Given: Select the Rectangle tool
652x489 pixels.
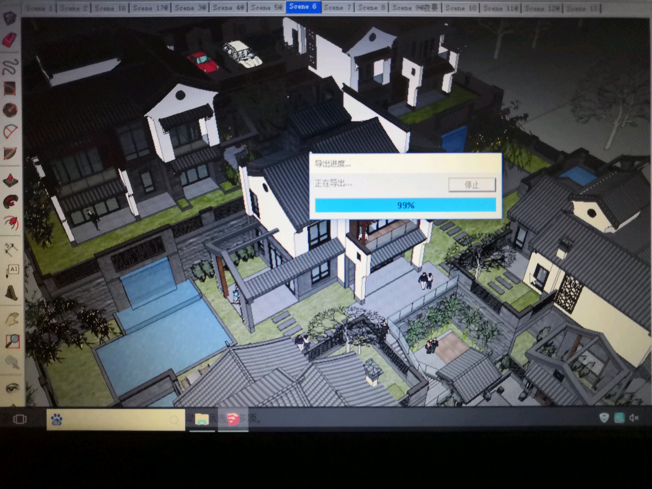Looking at the screenshot, I should [x=10, y=88].
